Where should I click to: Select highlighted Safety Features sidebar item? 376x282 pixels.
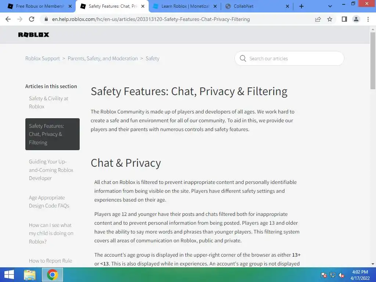[52, 134]
